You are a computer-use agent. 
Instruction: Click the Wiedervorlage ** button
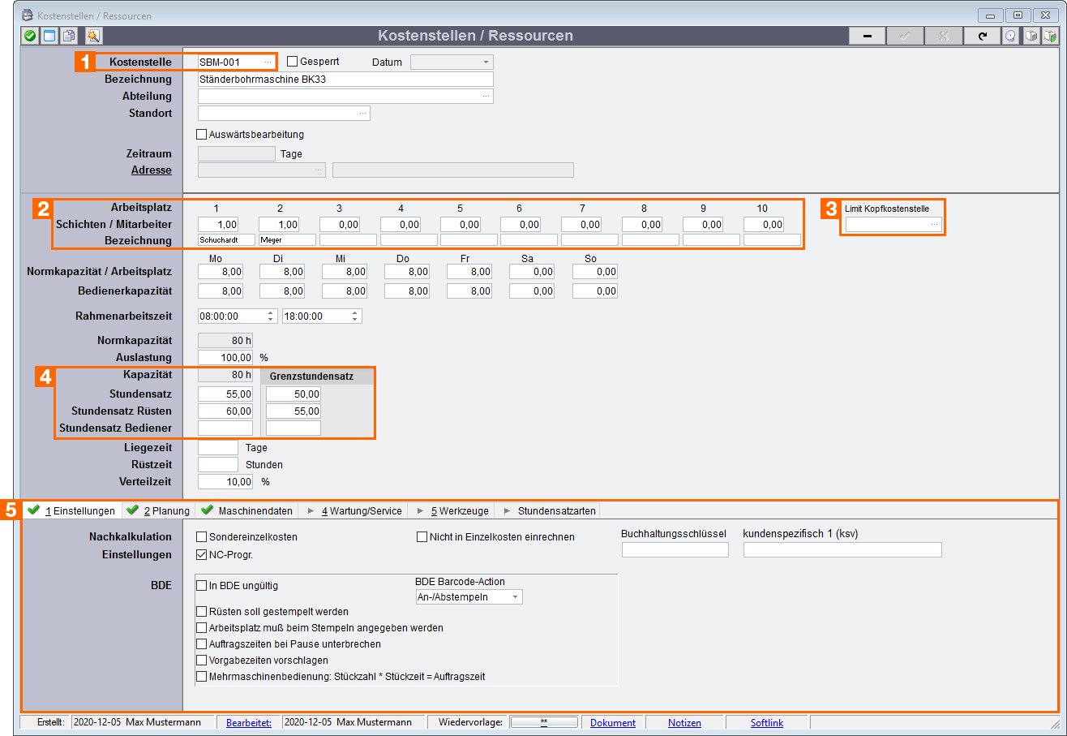point(544,721)
